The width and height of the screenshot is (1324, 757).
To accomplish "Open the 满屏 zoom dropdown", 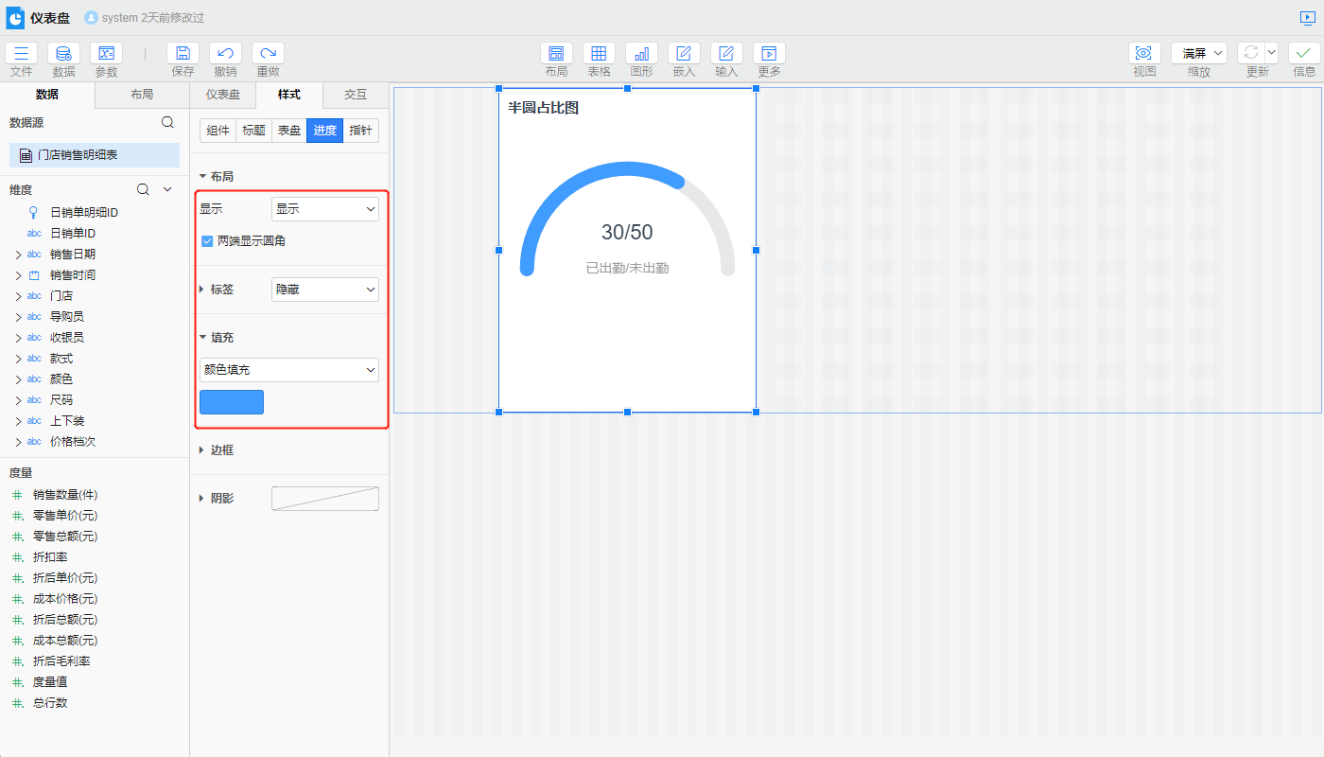I will pos(1198,54).
